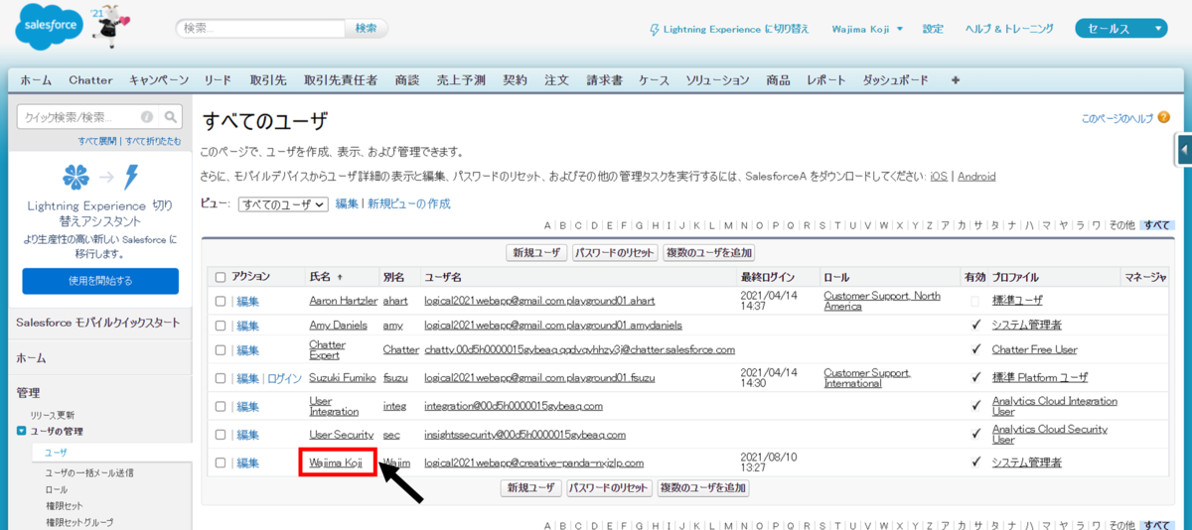Open the 商談 tab

coord(406,80)
